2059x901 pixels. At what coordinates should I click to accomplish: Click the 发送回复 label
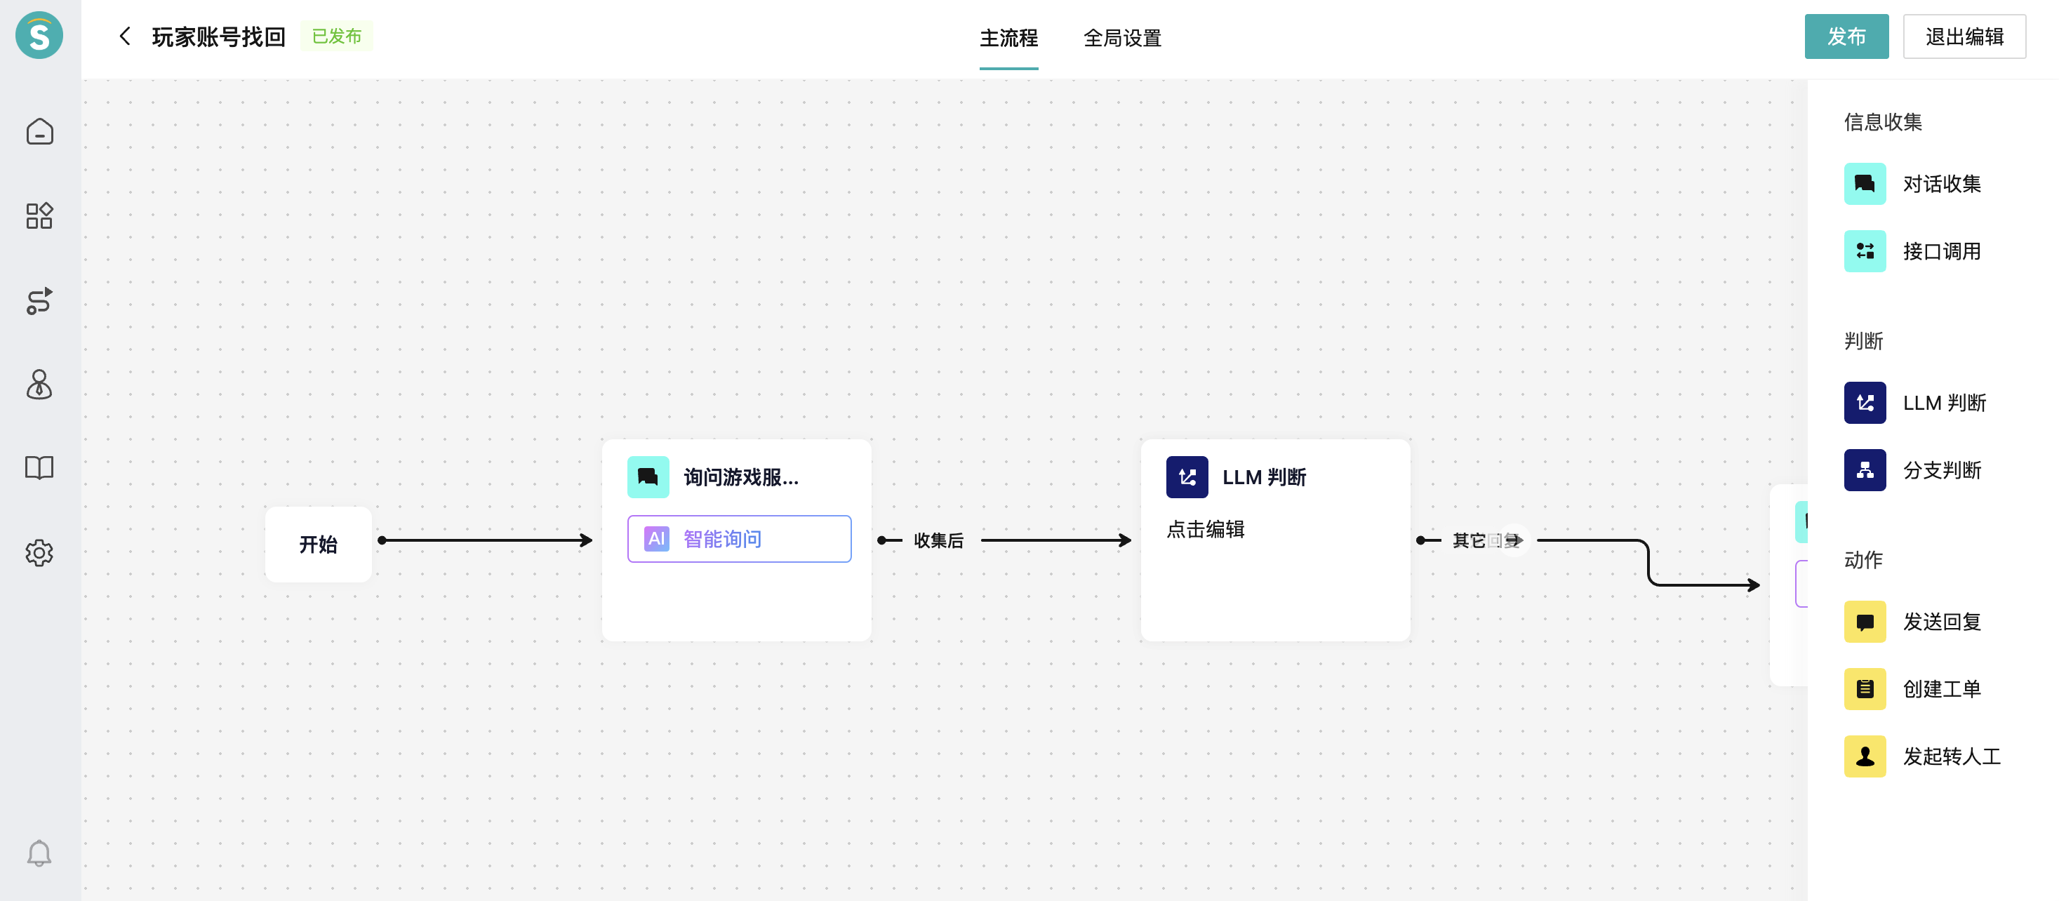coord(1942,622)
